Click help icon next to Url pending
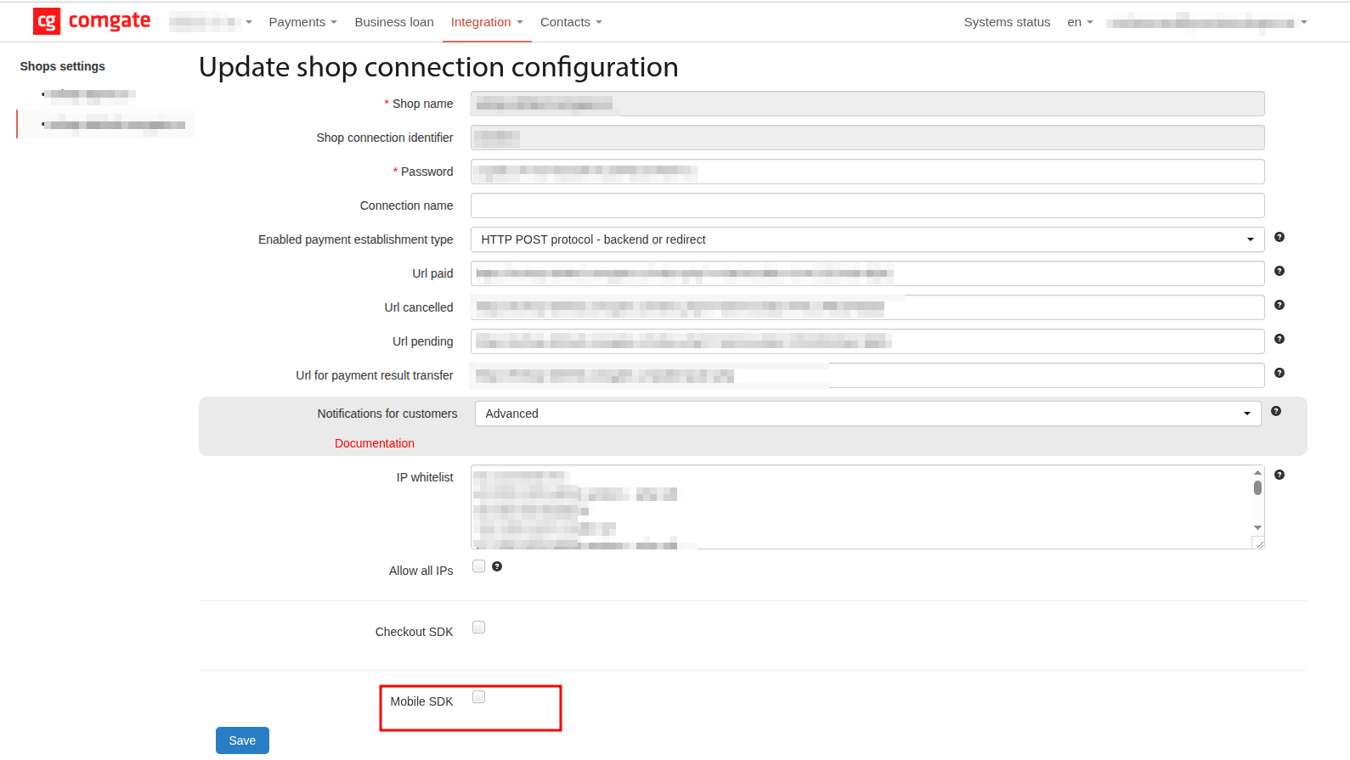 coord(1279,339)
